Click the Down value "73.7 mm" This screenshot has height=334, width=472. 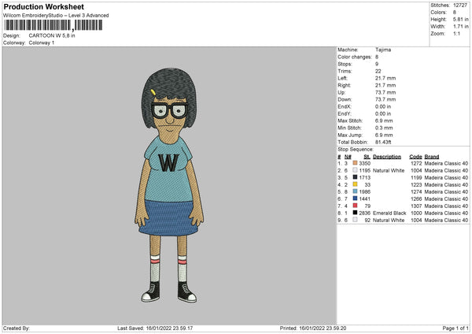pos(385,99)
